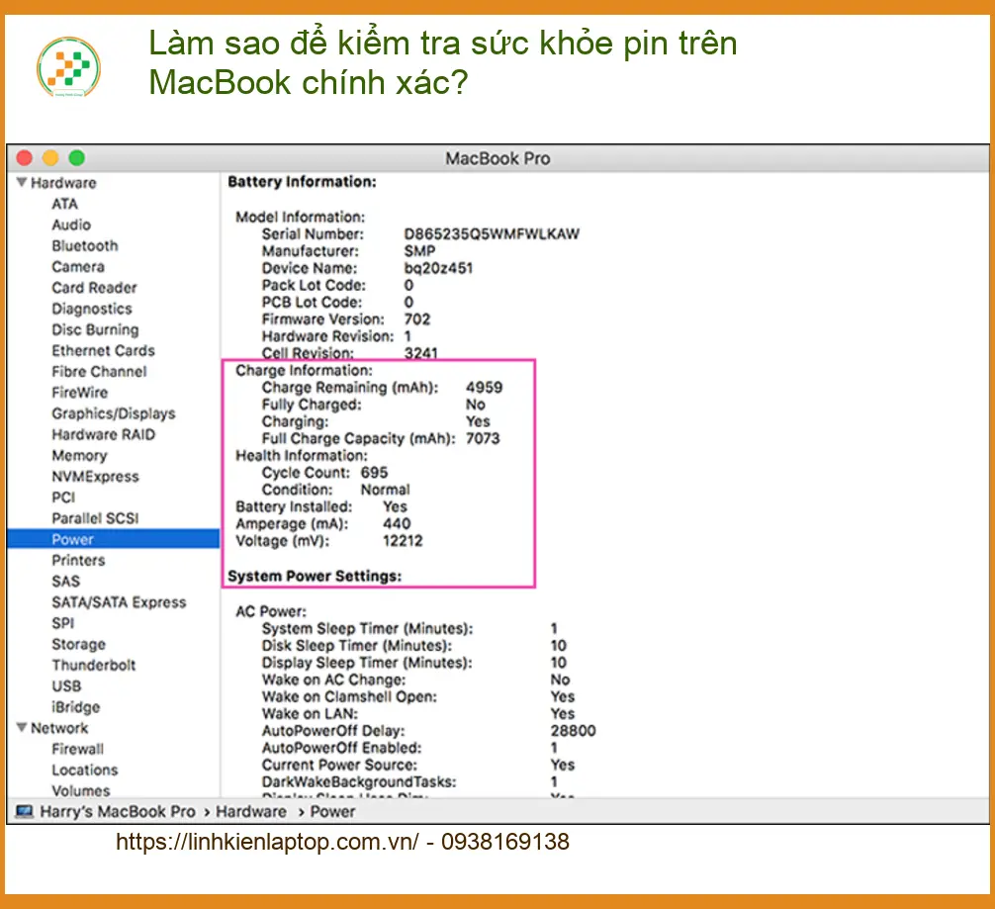995x909 pixels.
Task: Select iBridge in the sidebar
Action: (75, 706)
